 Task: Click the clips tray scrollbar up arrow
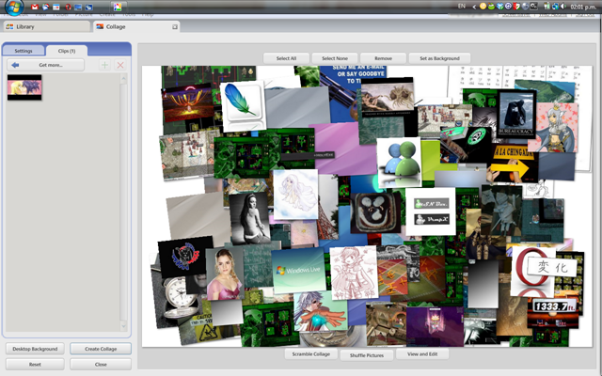point(123,79)
